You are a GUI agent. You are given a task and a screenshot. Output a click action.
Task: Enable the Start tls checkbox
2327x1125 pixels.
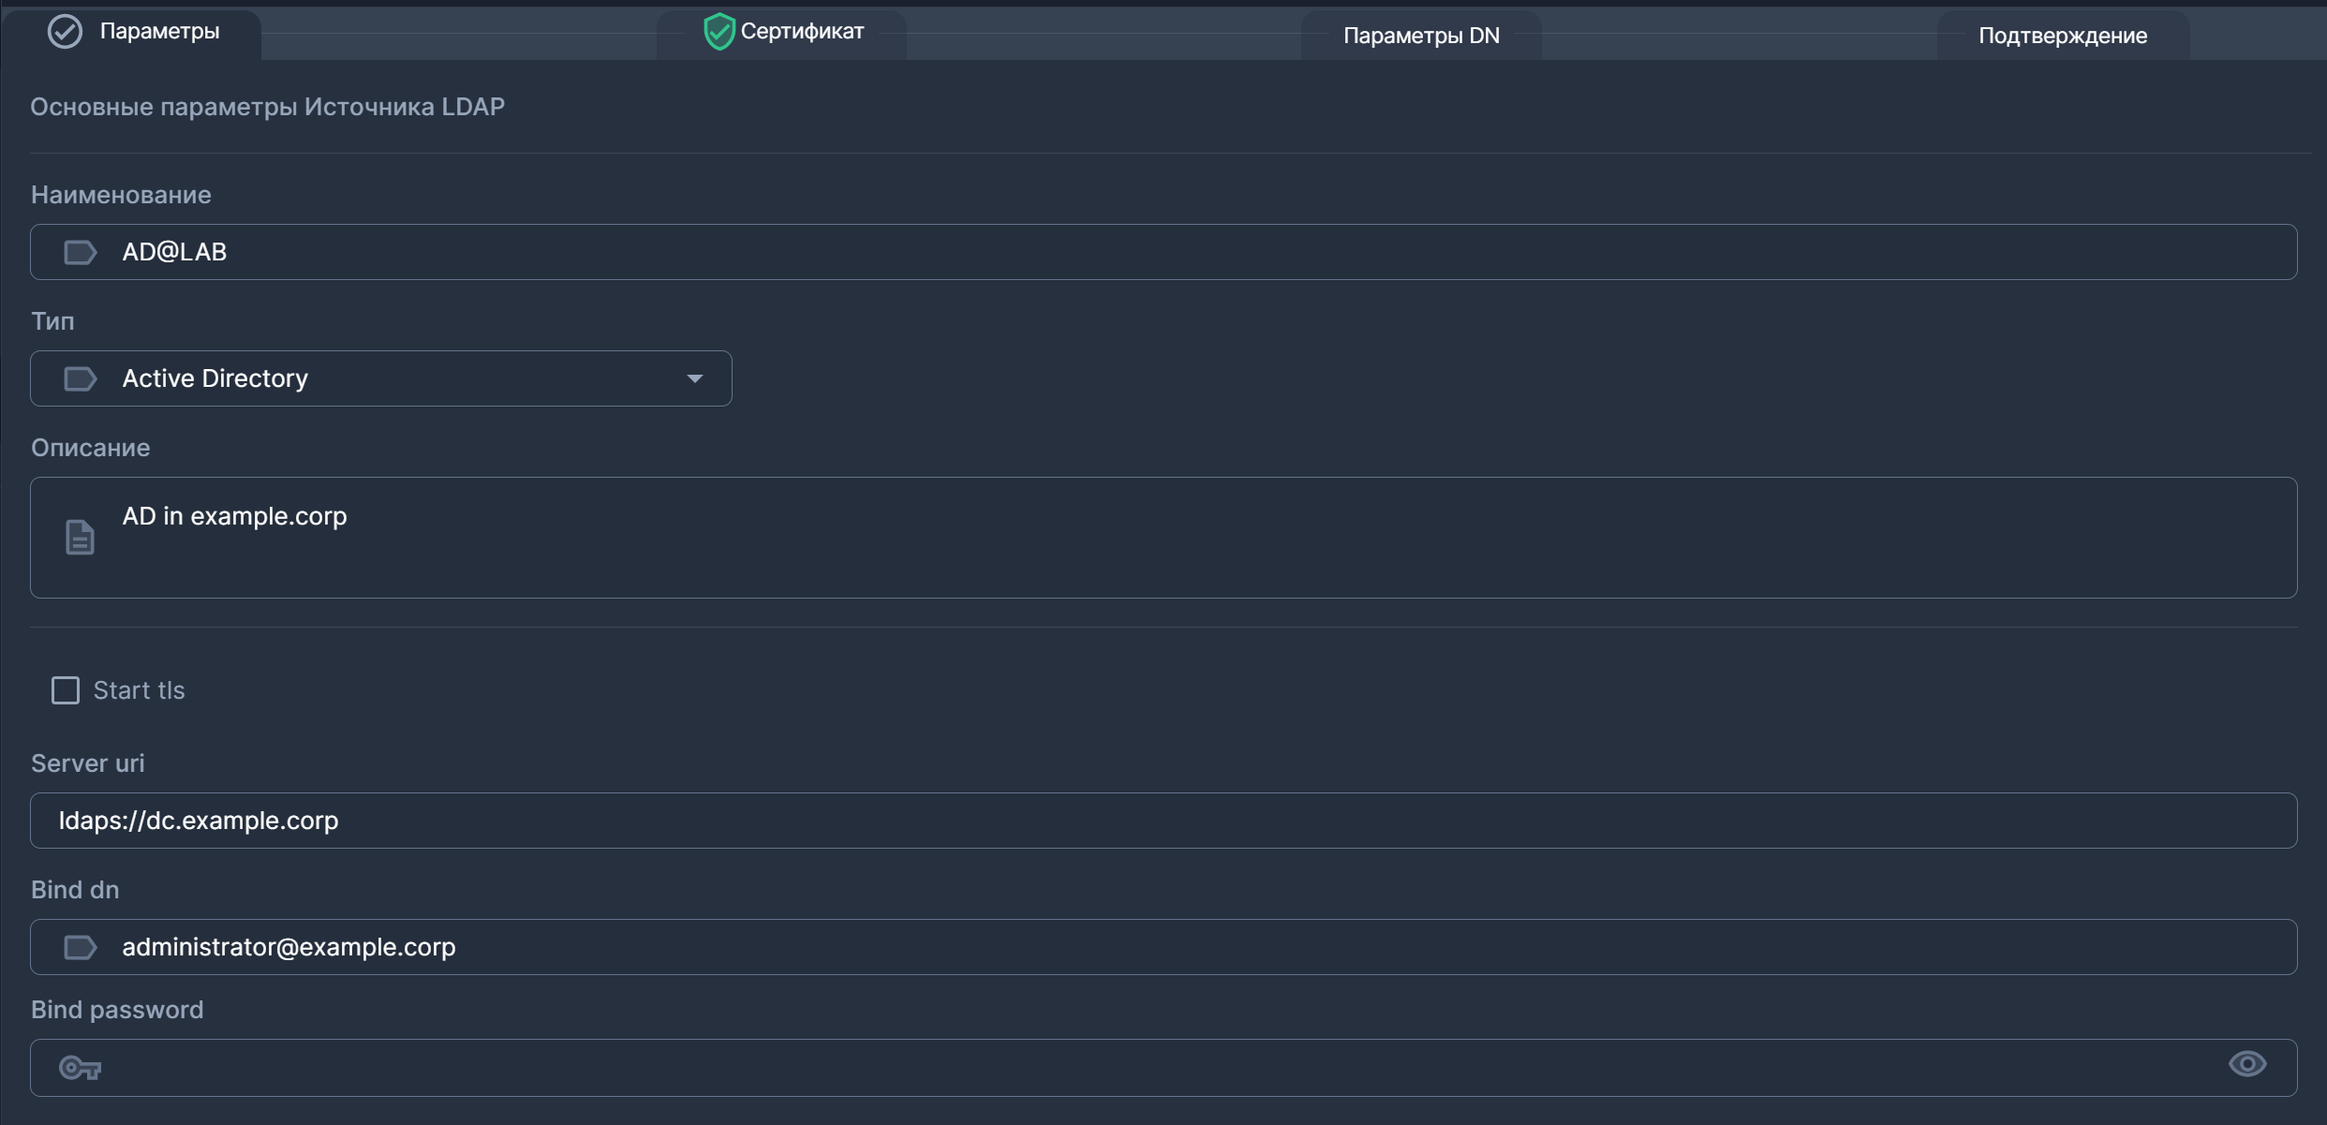pyautogui.click(x=66, y=690)
